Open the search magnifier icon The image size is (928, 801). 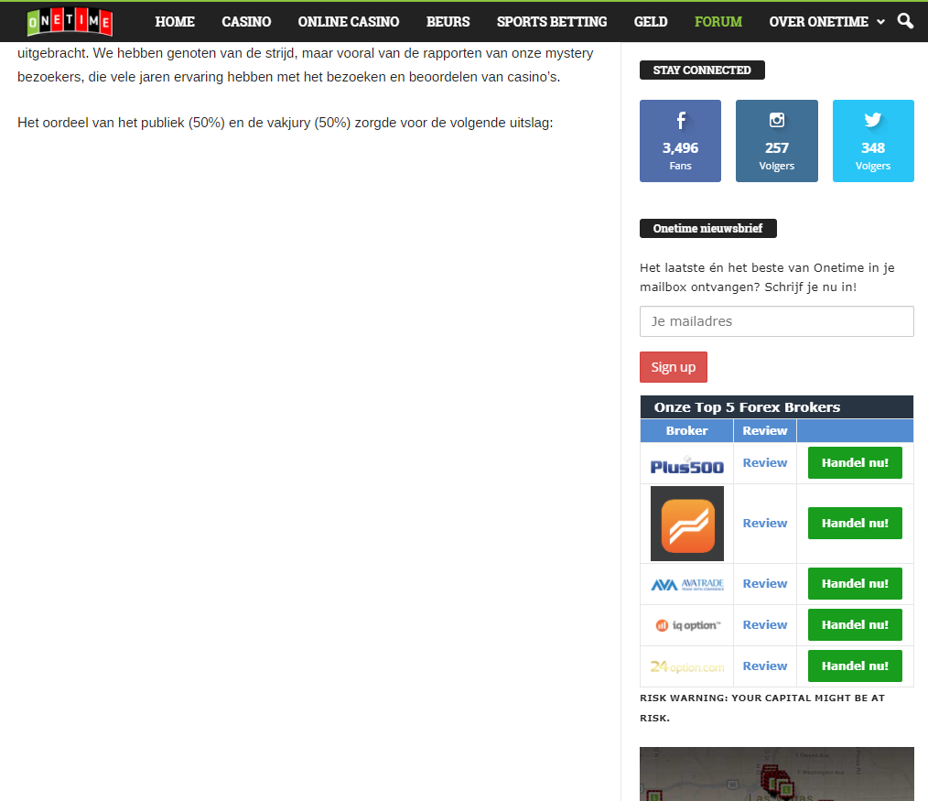[905, 21]
